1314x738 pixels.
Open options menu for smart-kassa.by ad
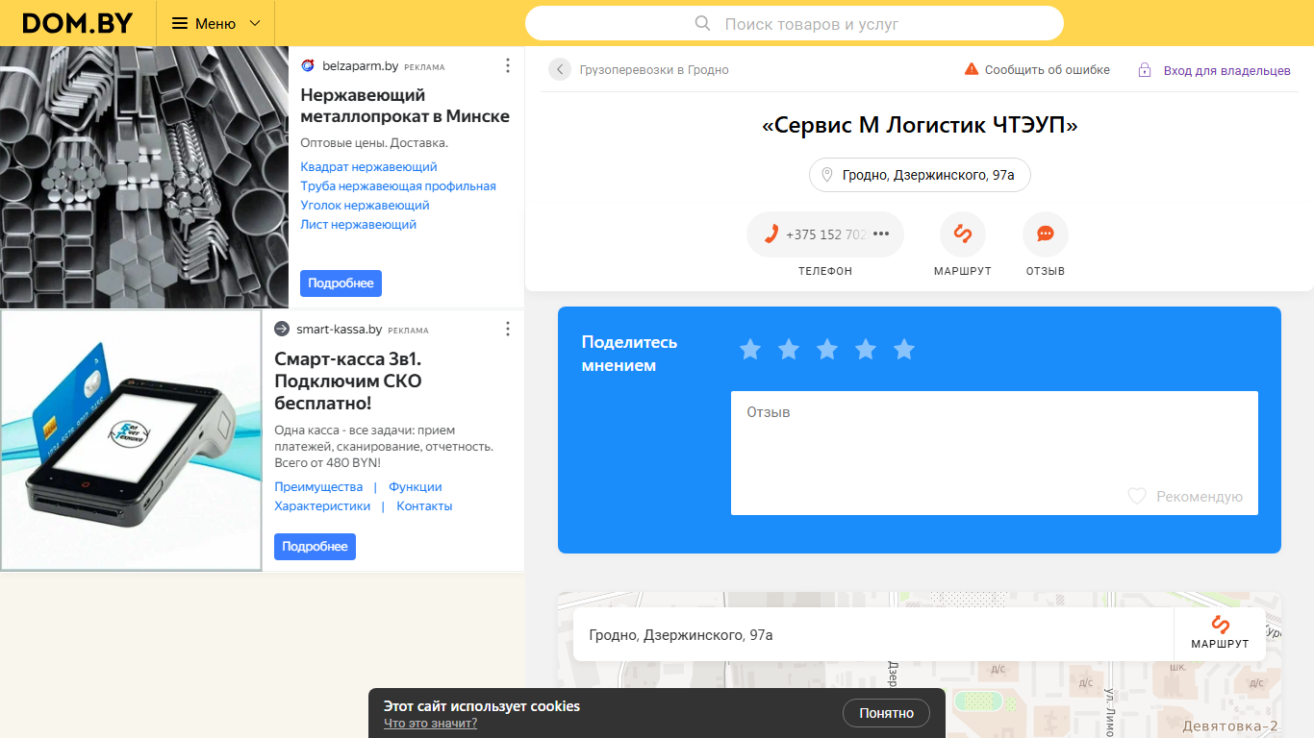click(508, 329)
